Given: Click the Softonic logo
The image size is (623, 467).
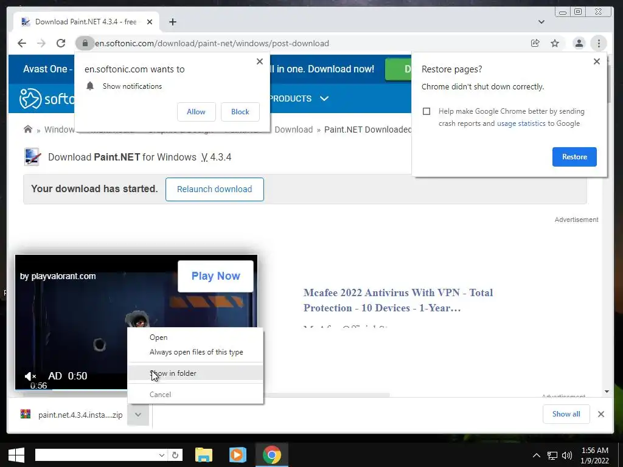Looking at the screenshot, I should pyautogui.click(x=47, y=99).
